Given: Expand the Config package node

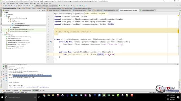Looking at the screenshot, I should coord(8,20).
